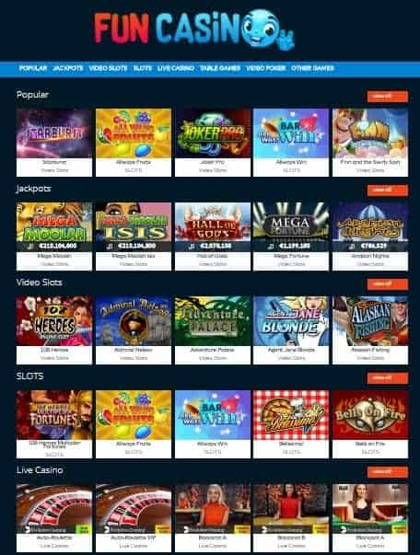Launch the Joker Pro game tile
The width and height of the screenshot is (420, 555).
tap(213, 143)
